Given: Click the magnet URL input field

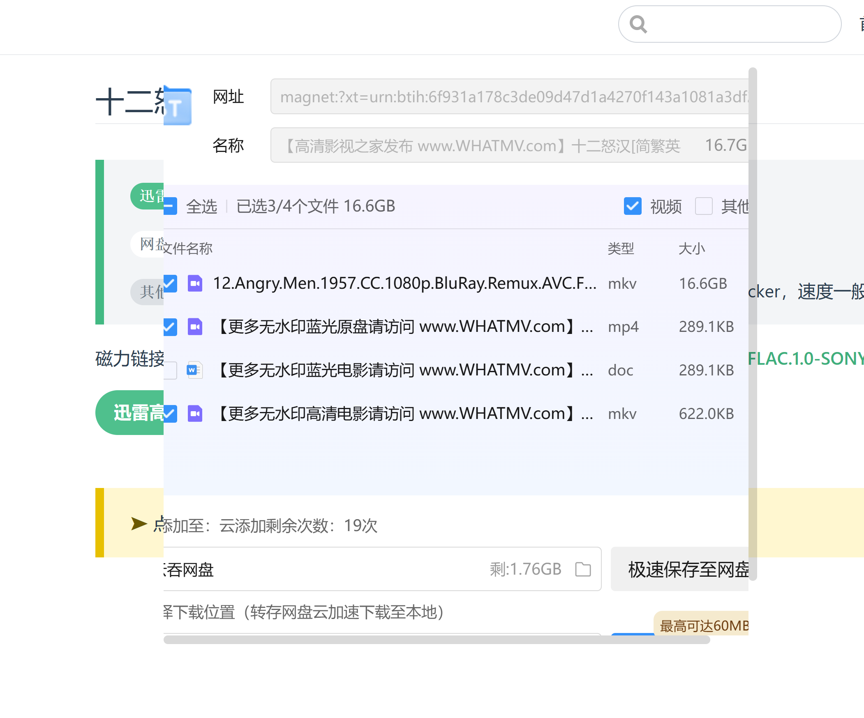Looking at the screenshot, I should coord(509,97).
